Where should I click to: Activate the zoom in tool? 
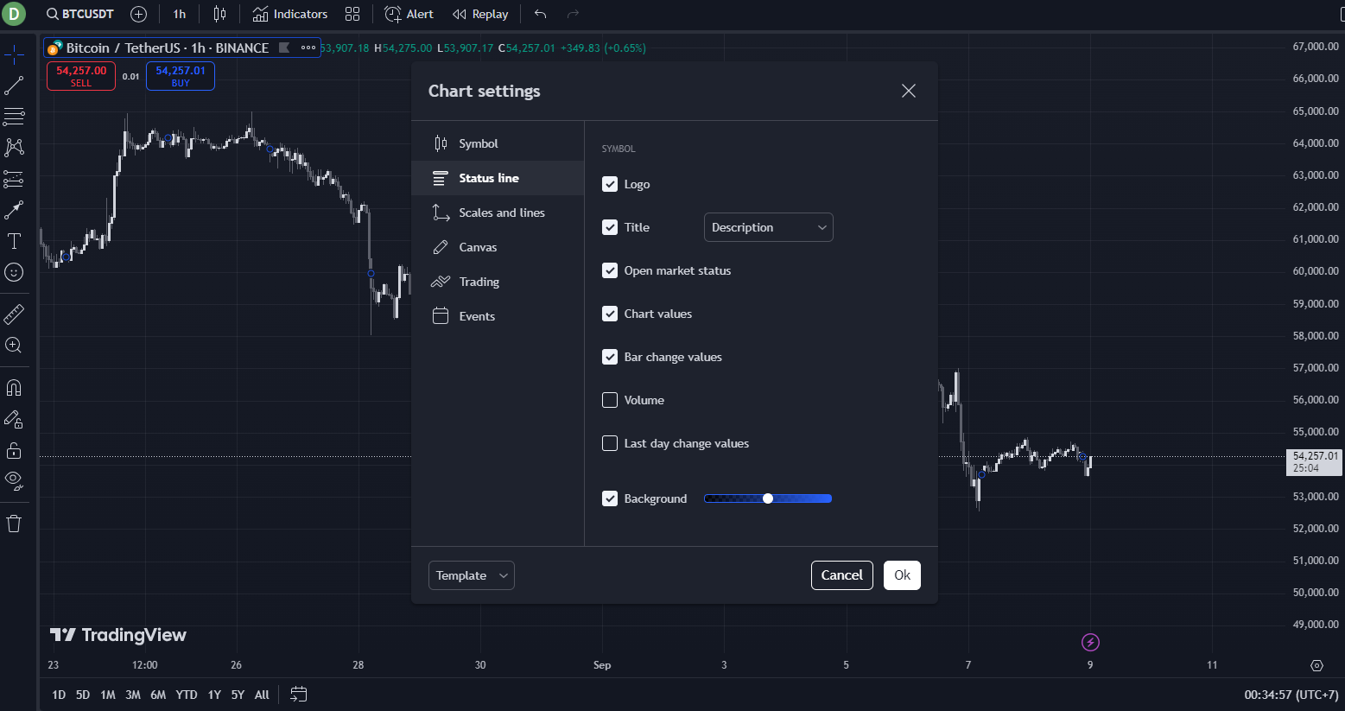(14, 346)
